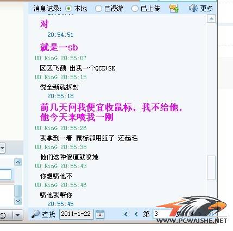Click the upload message records icon
This screenshot has width=233, height=231.
pos(174,8)
